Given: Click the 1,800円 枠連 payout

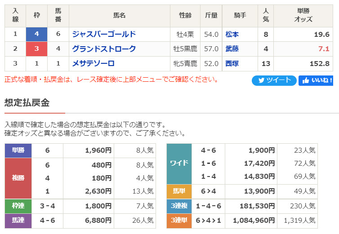Looking at the screenshot, I should pyautogui.click(x=98, y=206).
